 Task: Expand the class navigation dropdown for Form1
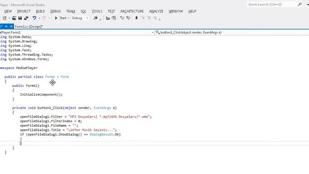(153, 32)
